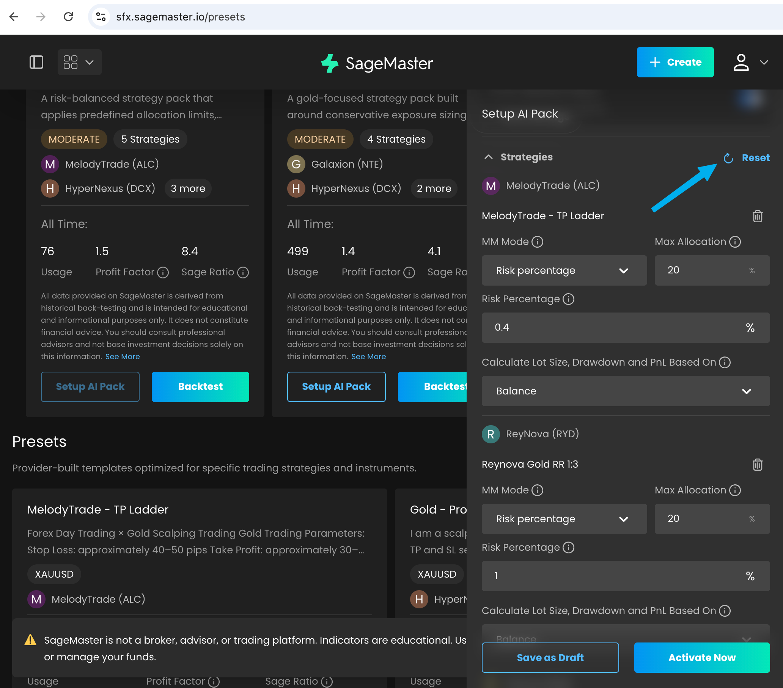Click the 0.4 Risk Percentage input field
783x688 pixels.
click(613, 328)
